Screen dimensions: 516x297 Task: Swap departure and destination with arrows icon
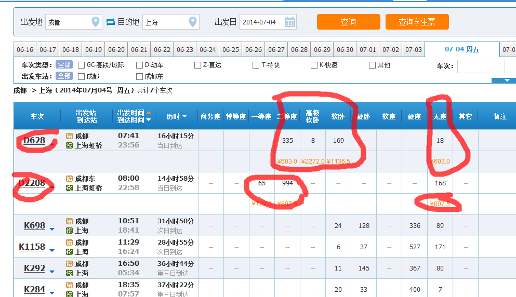[111, 22]
